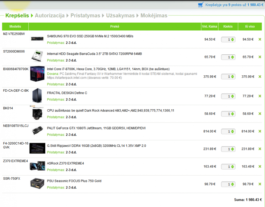Click the Vnt. Kaina column header
This screenshot has width=265, height=207.
[x=209, y=26]
